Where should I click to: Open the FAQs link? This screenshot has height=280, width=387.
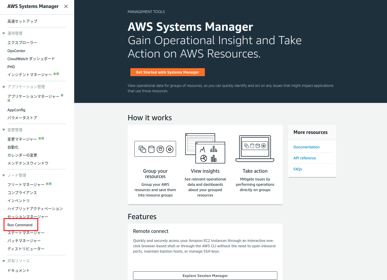click(297, 169)
